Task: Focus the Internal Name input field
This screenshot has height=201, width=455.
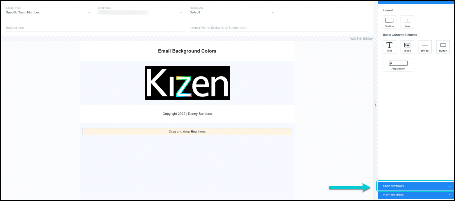Action: point(279,28)
